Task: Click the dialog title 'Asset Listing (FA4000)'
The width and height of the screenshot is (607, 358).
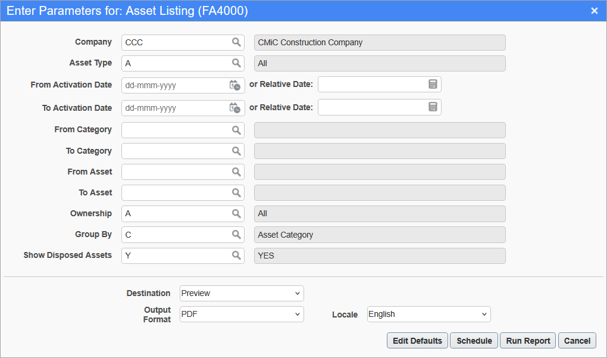Action: pos(187,11)
